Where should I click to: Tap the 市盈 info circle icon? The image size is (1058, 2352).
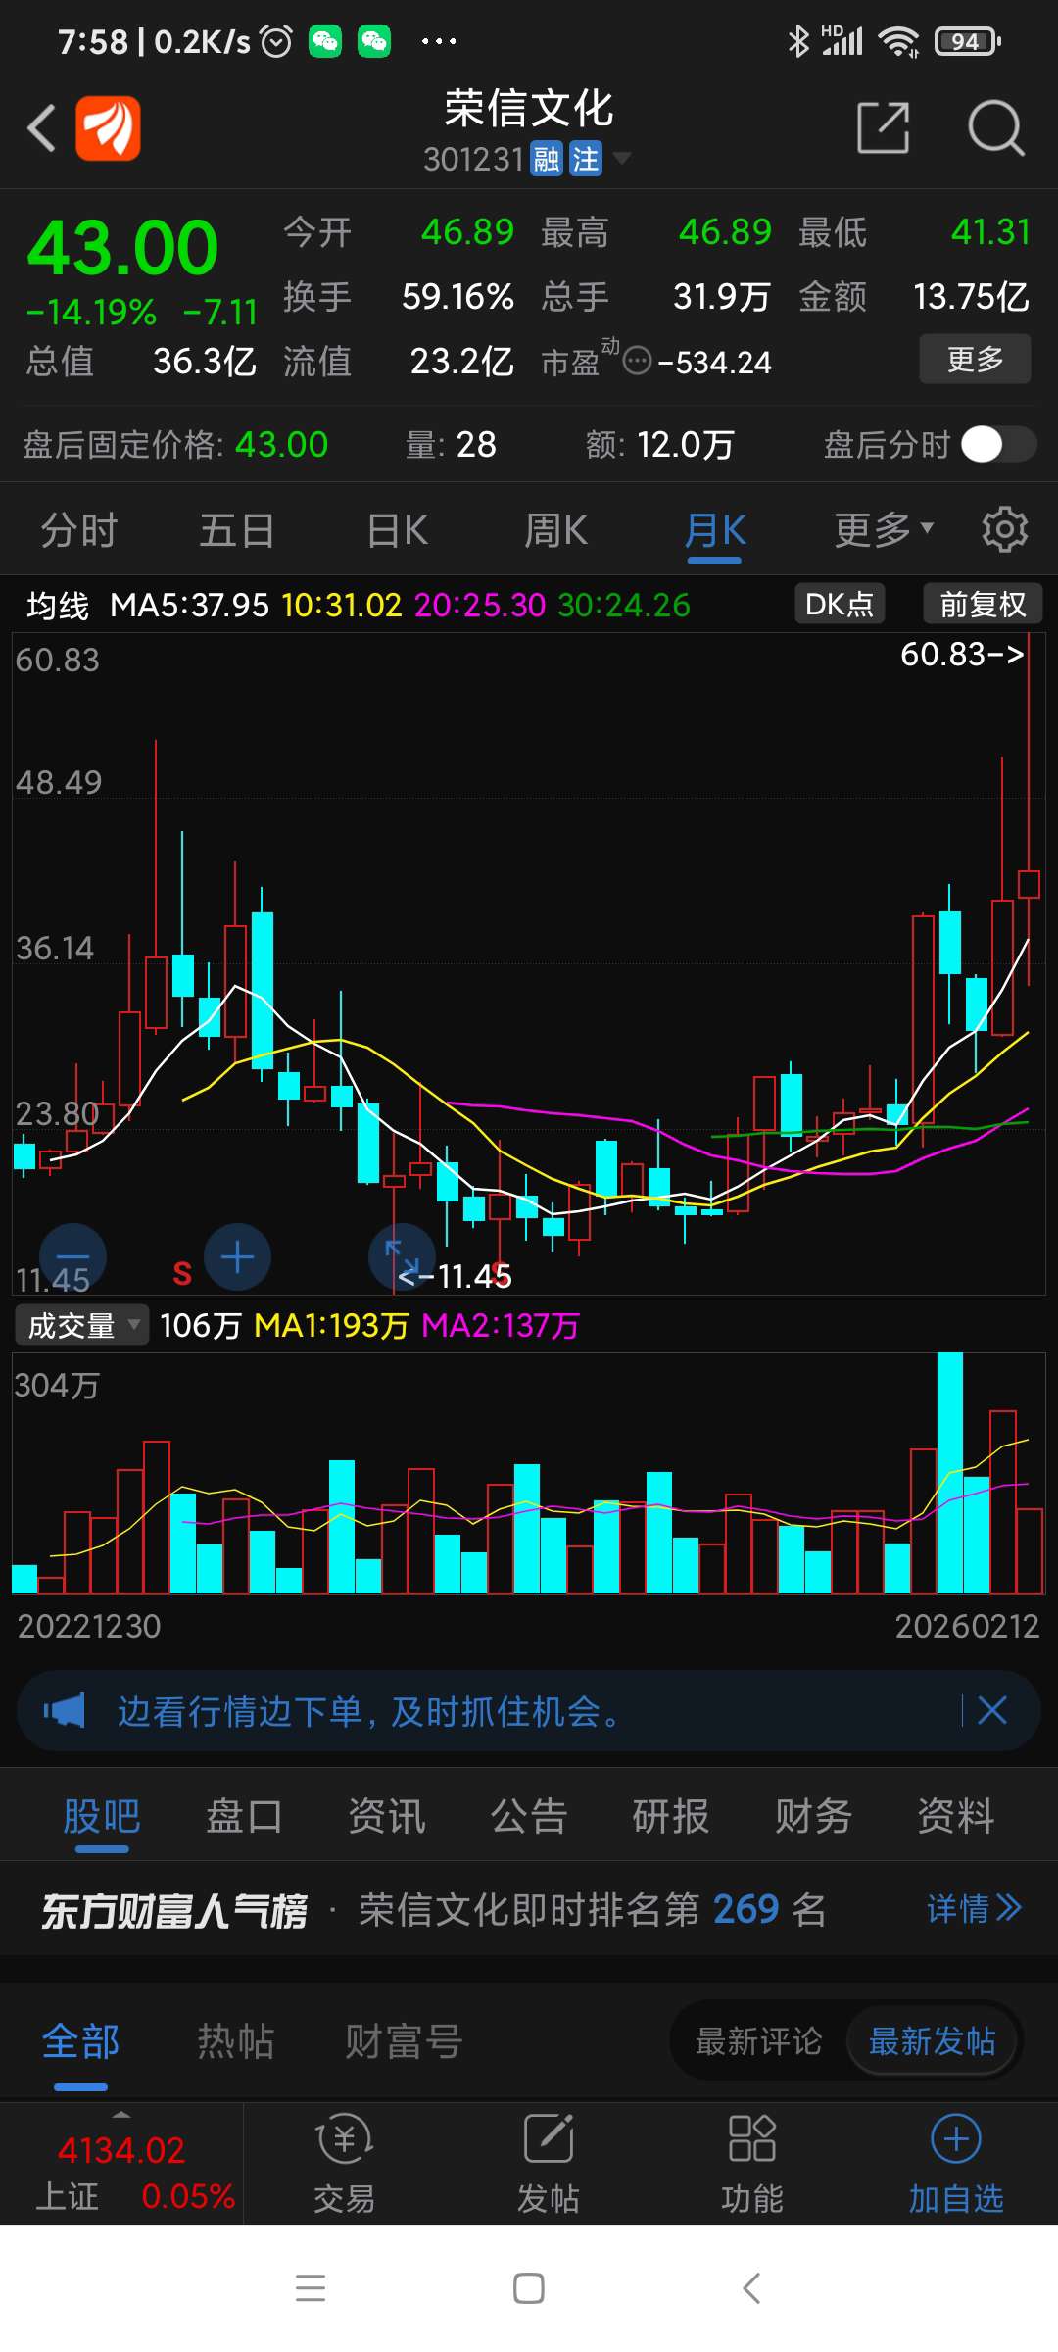637,361
